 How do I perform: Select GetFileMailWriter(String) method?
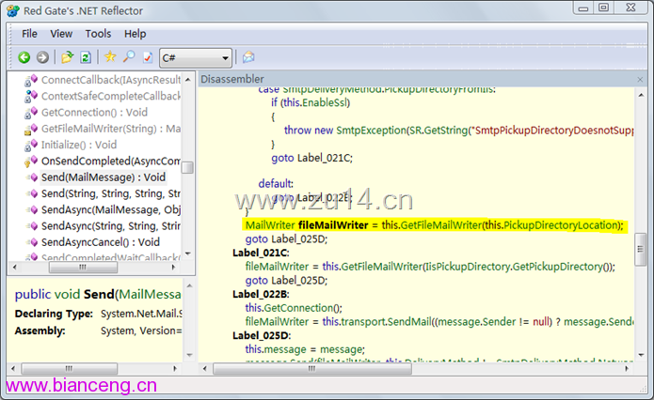pyautogui.click(x=111, y=129)
